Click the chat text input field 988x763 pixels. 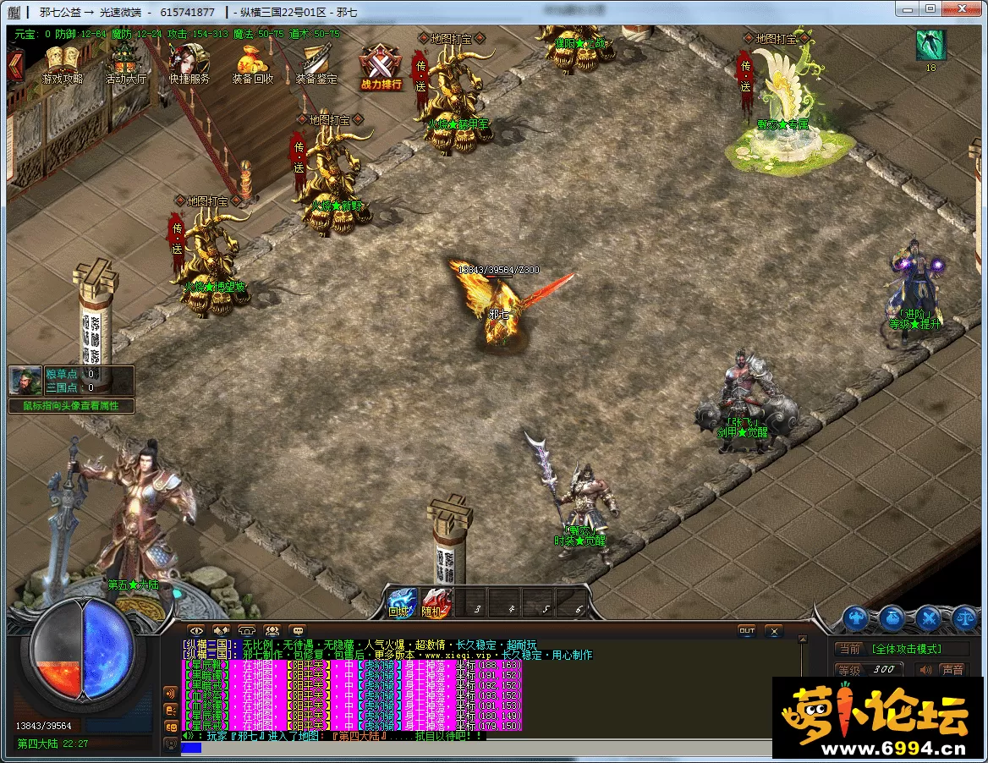pyautogui.click(x=476, y=748)
